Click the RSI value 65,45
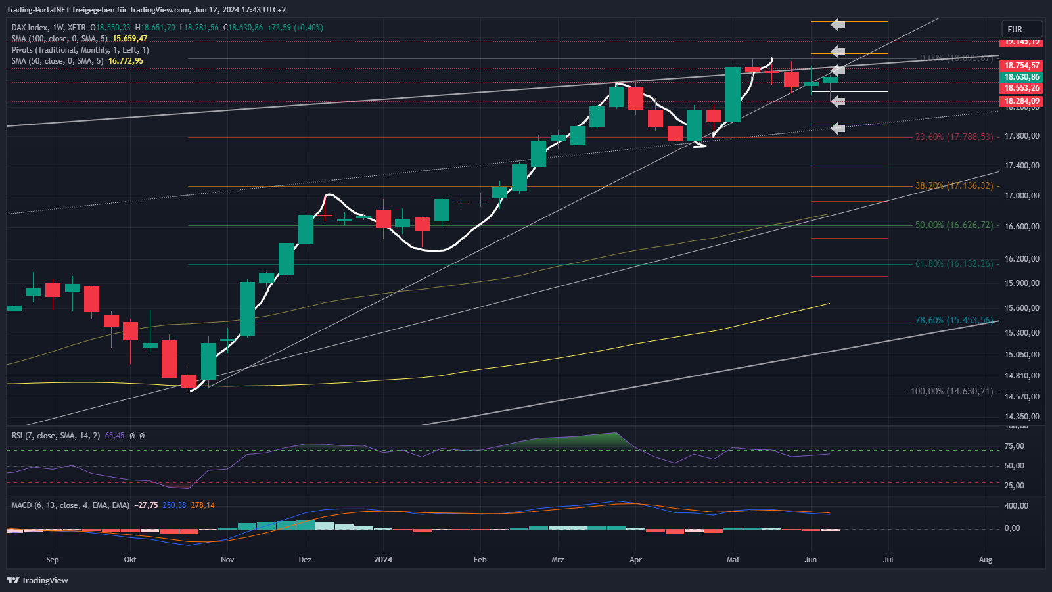The height and width of the screenshot is (592, 1052). 114,436
